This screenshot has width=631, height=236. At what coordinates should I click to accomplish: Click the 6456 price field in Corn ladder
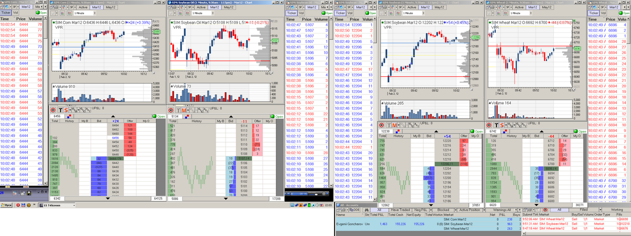(x=58, y=116)
